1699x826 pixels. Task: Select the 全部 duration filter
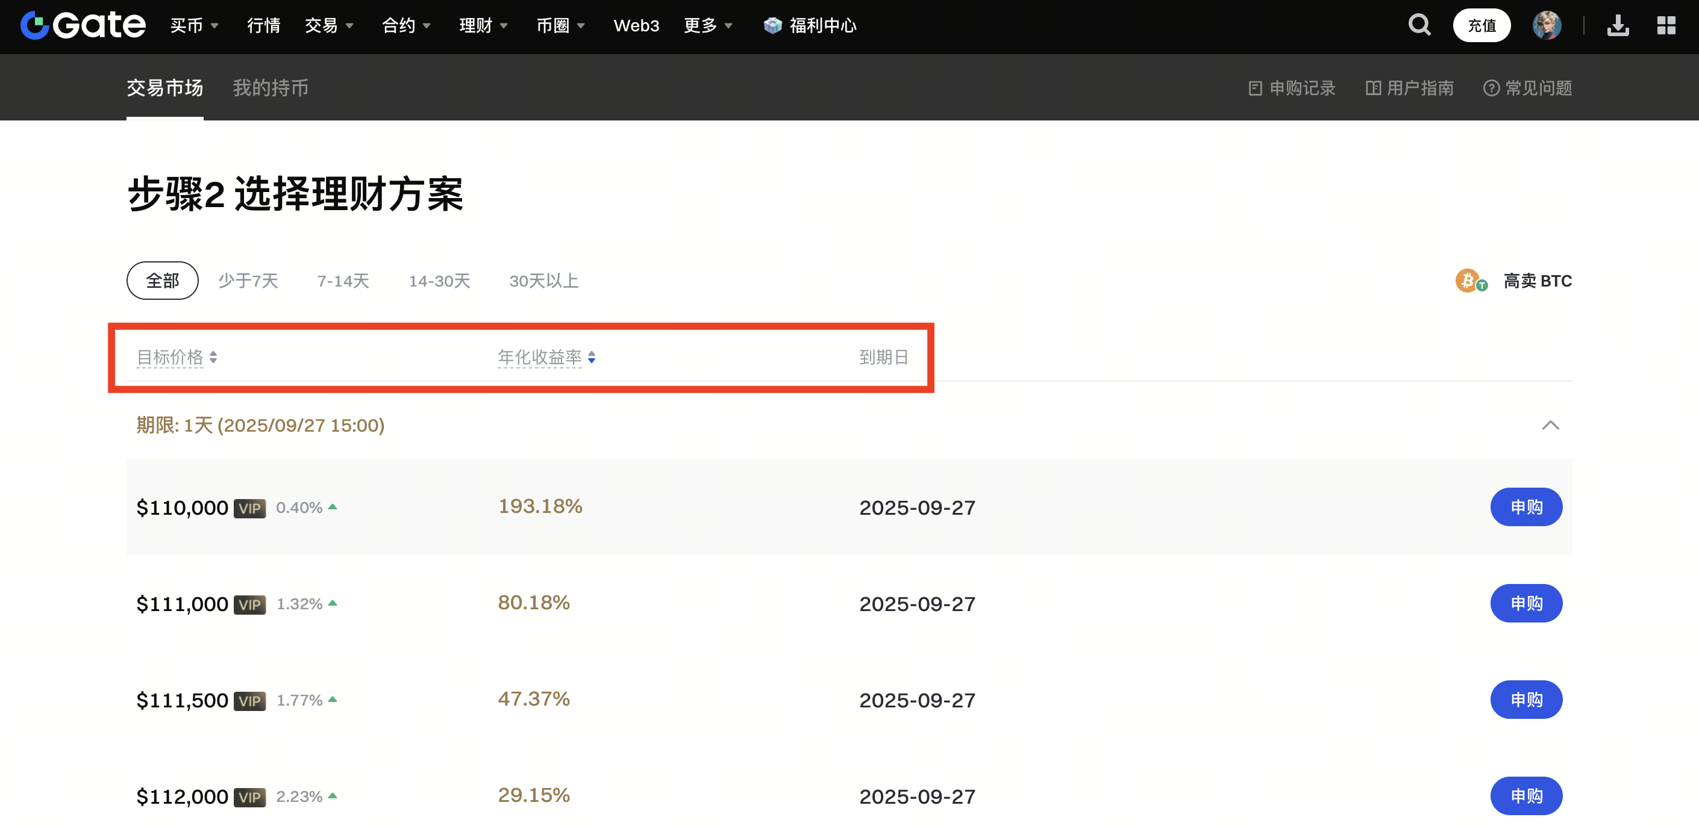162,281
